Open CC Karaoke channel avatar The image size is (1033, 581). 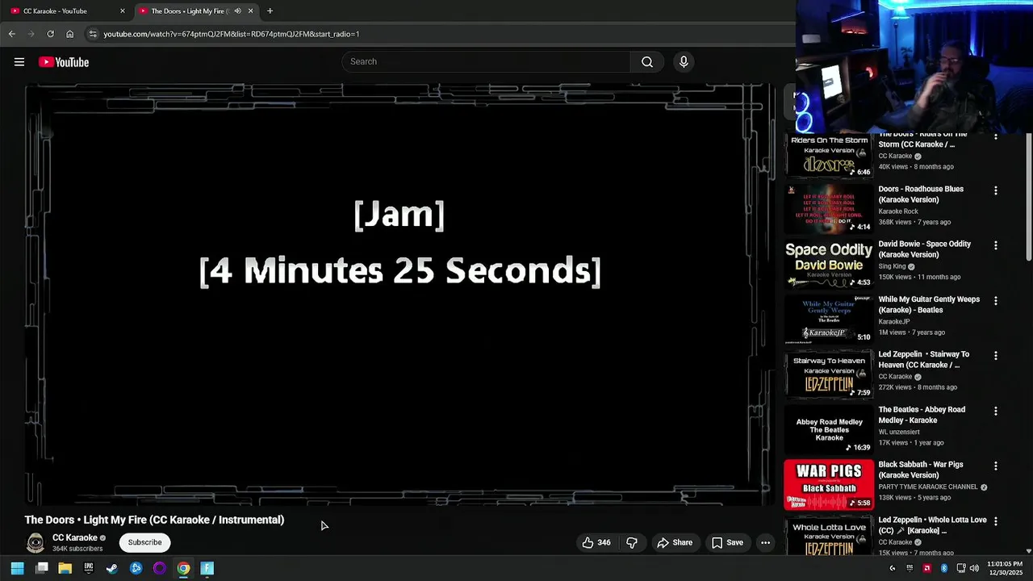(x=36, y=543)
